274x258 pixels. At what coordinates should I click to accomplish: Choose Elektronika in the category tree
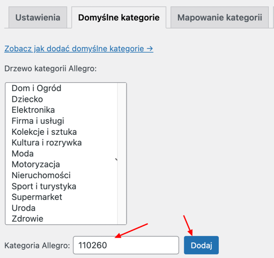[62, 110]
